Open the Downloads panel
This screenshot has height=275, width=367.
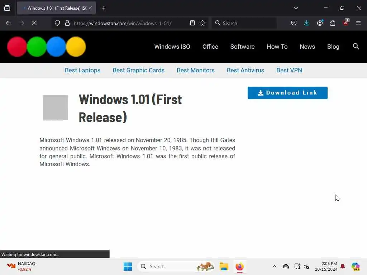pyautogui.click(x=307, y=23)
